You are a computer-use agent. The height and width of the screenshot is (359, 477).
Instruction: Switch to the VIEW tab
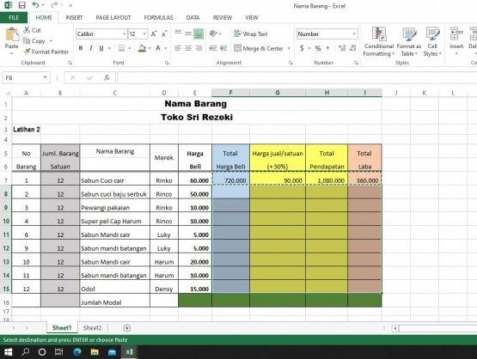[252, 18]
